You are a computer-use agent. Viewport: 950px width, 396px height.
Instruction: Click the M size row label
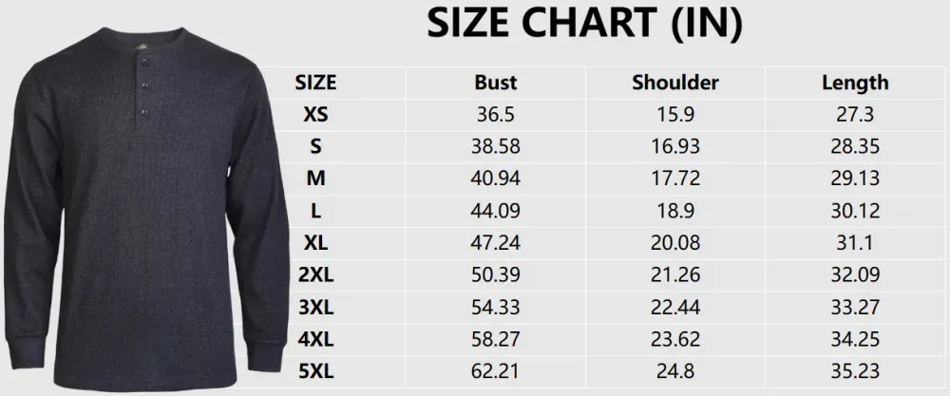tap(315, 179)
